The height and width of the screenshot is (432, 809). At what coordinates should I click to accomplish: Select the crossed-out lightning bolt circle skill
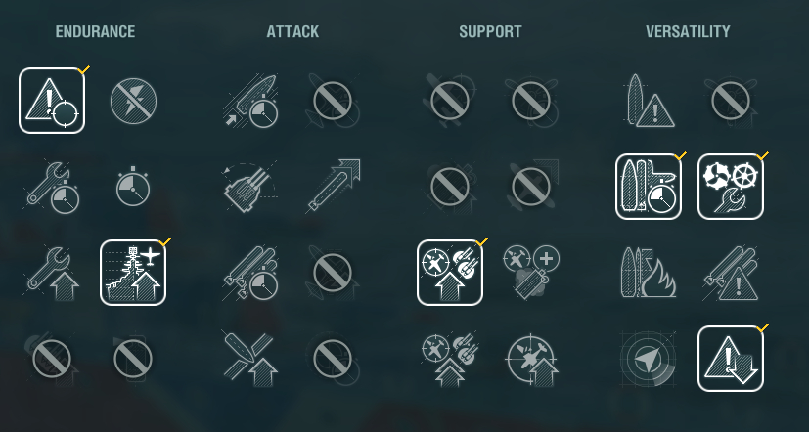[x=133, y=101]
